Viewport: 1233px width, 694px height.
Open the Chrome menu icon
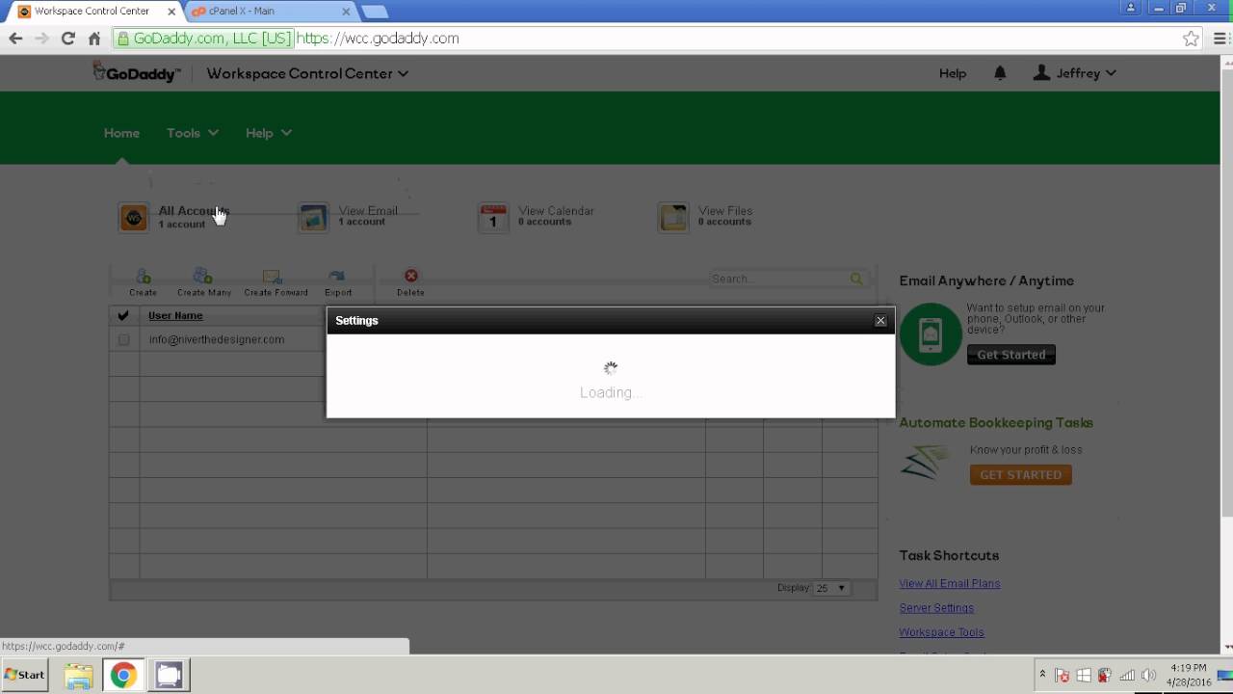coord(1220,39)
